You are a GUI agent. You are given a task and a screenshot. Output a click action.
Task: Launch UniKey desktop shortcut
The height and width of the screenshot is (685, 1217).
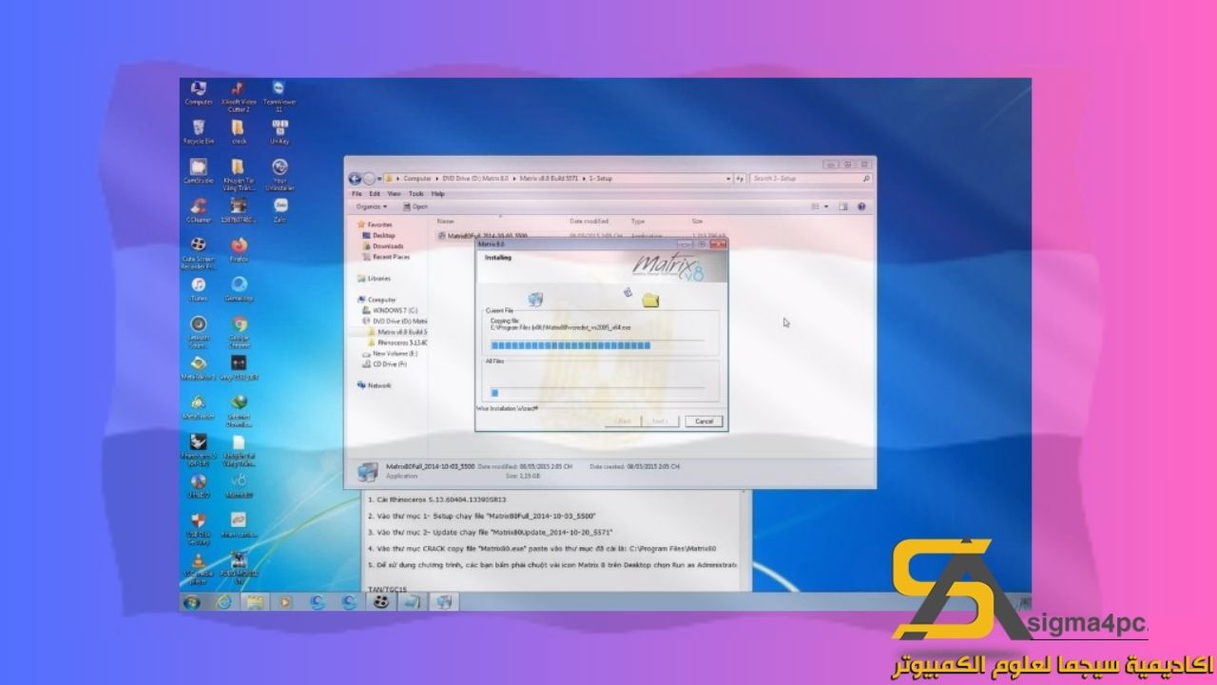click(x=279, y=132)
